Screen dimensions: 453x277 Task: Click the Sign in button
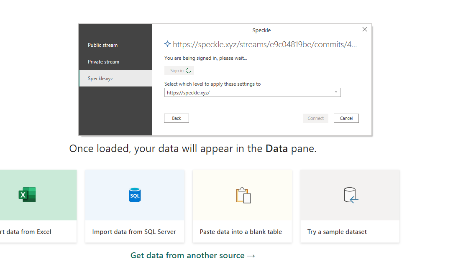click(179, 71)
